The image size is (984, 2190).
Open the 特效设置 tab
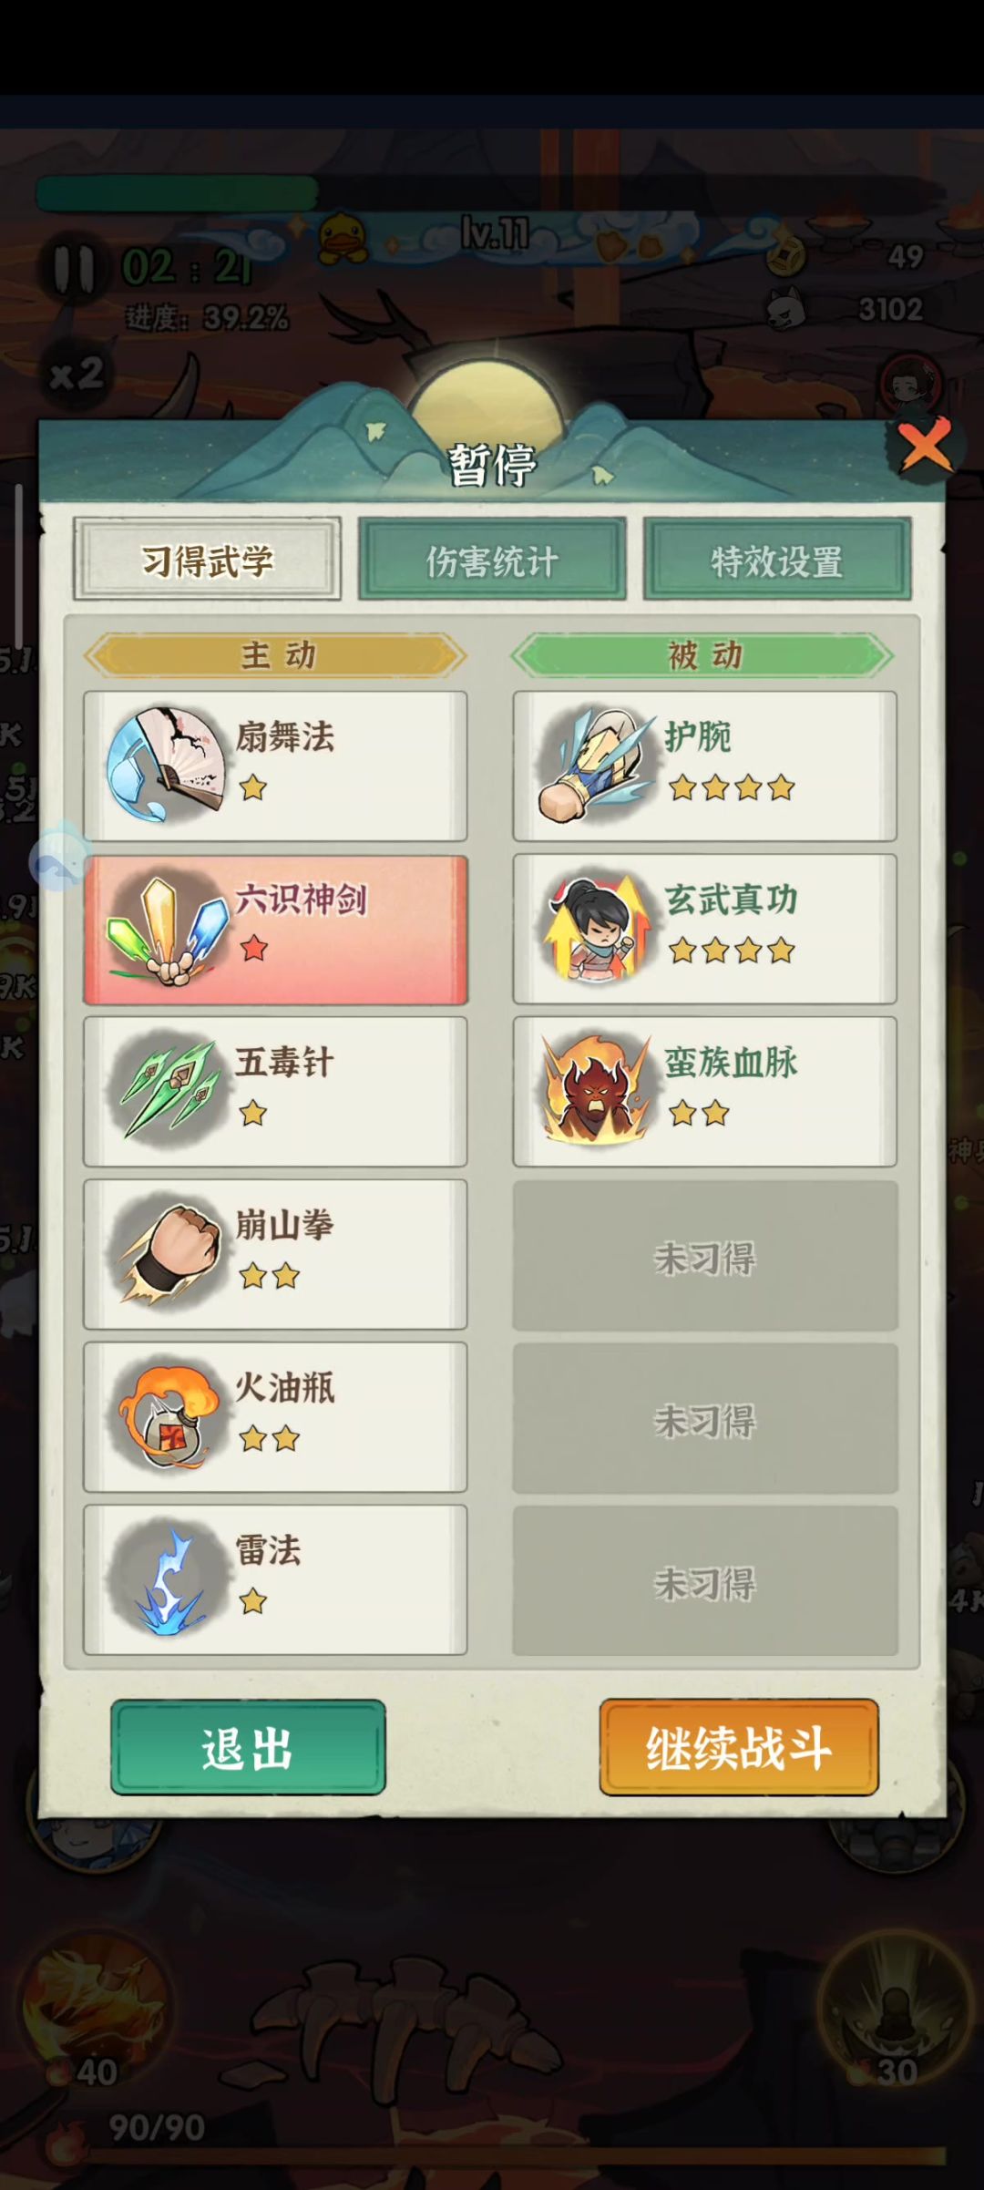pyautogui.click(x=777, y=560)
